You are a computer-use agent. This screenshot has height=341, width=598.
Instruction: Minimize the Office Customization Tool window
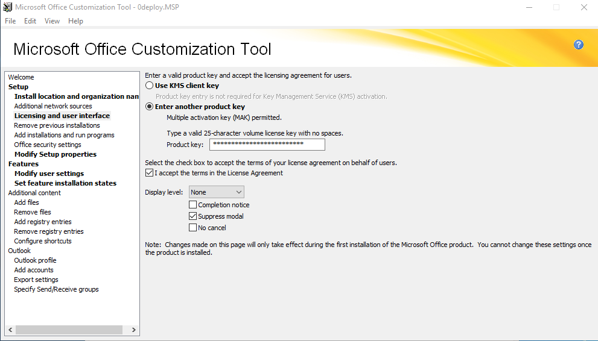point(529,7)
